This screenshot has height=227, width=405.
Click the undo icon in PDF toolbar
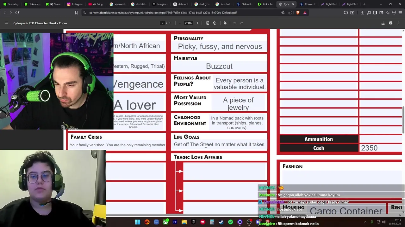point(235,23)
